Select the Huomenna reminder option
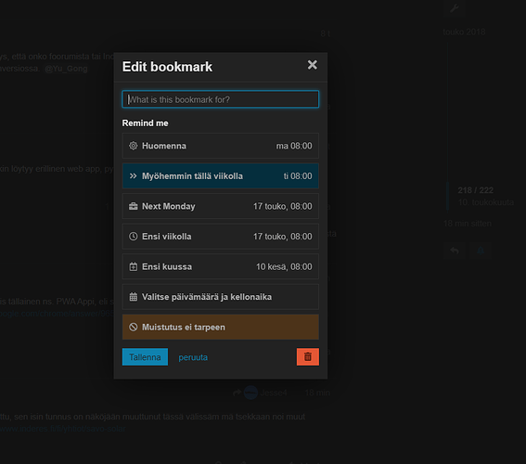This screenshot has height=464, width=526. pyautogui.click(x=221, y=146)
